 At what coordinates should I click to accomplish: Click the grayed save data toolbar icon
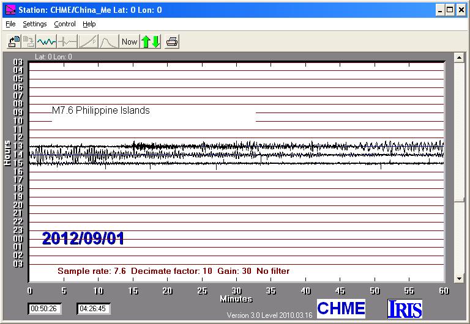(x=29, y=42)
